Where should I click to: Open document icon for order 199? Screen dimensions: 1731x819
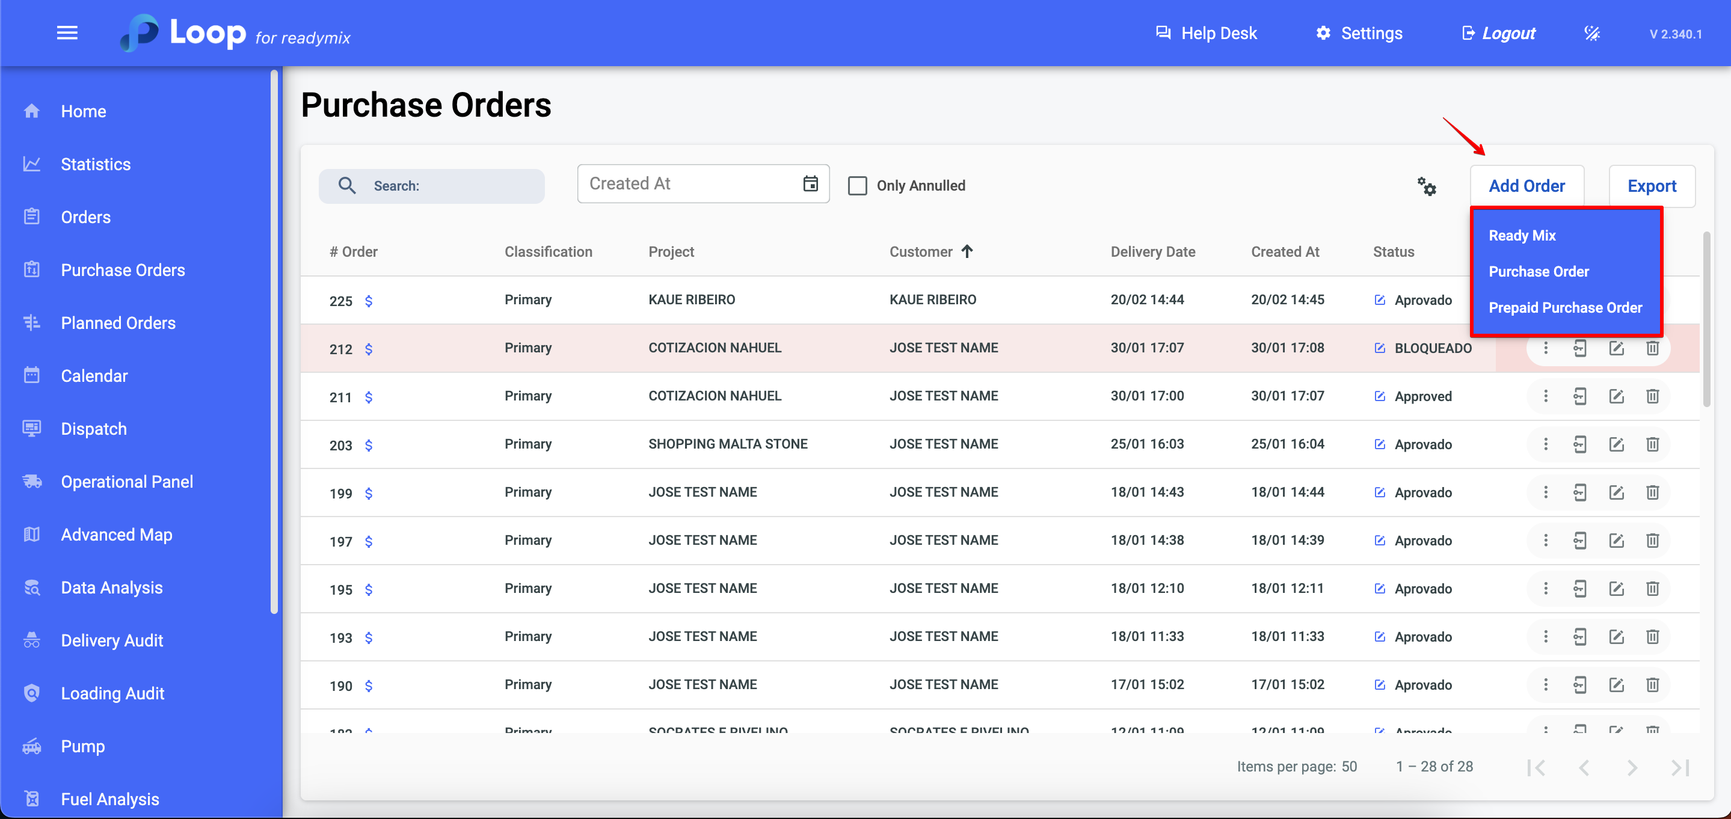click(x=1579, y=492)
